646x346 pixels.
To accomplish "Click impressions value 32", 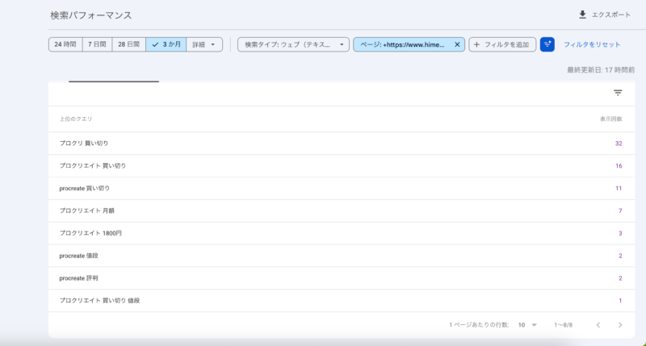I will coord(619,144).
